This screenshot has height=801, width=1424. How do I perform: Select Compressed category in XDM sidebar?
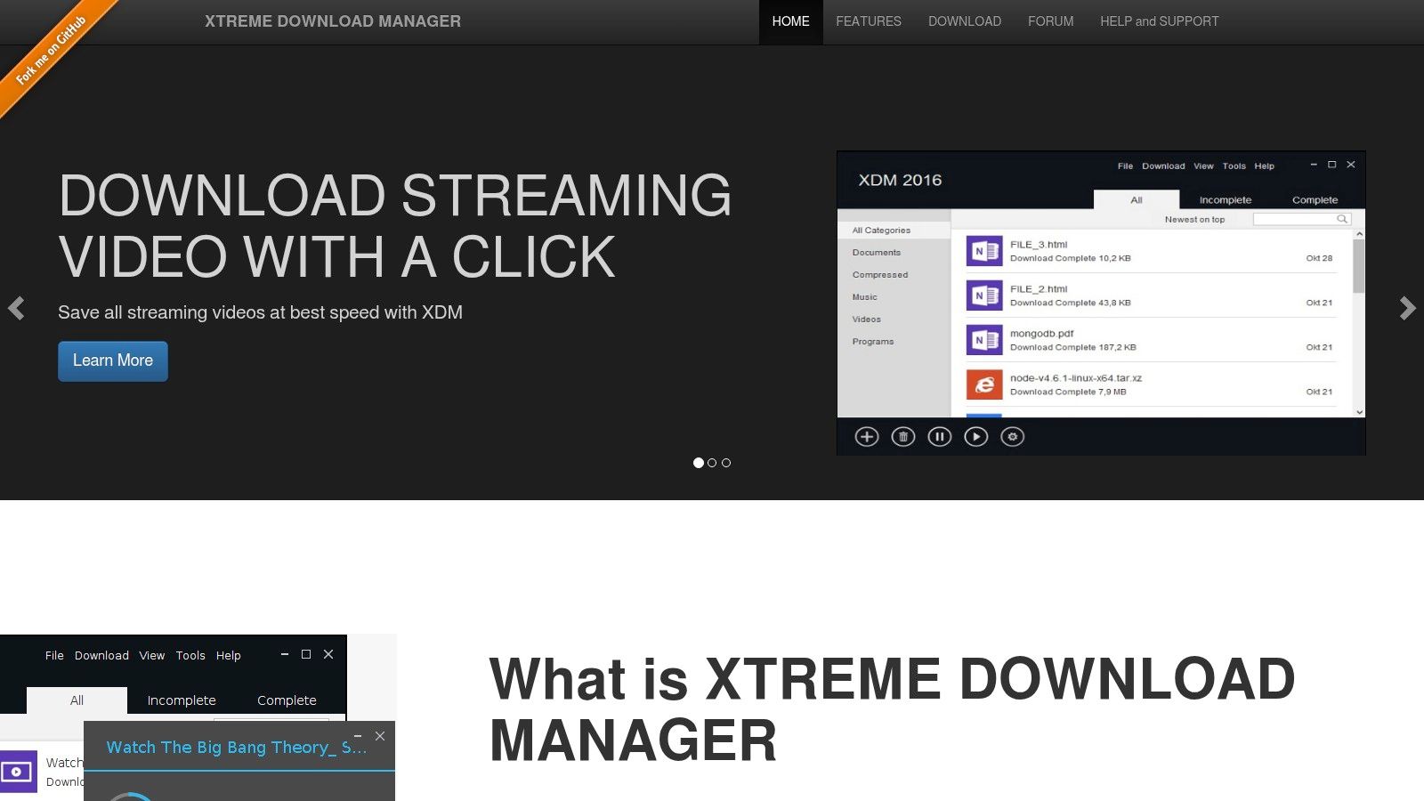click(880, 275)
